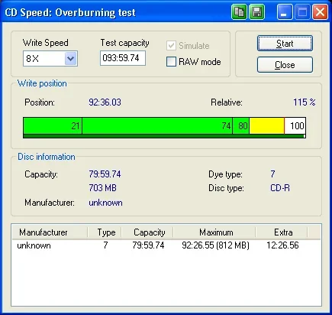
Task: Enable the RAW mode checkbox
Action: [171, 62]
